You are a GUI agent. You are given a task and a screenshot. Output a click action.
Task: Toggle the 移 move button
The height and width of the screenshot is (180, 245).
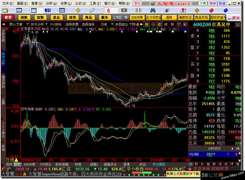pyautogui.click(x=172, y=24)
